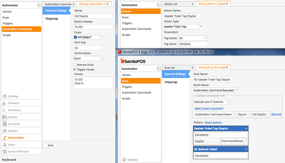The height and width of the screenshot is (163, 285).
Task: Click the Action Name field
Action: click(x=183, y=16)
